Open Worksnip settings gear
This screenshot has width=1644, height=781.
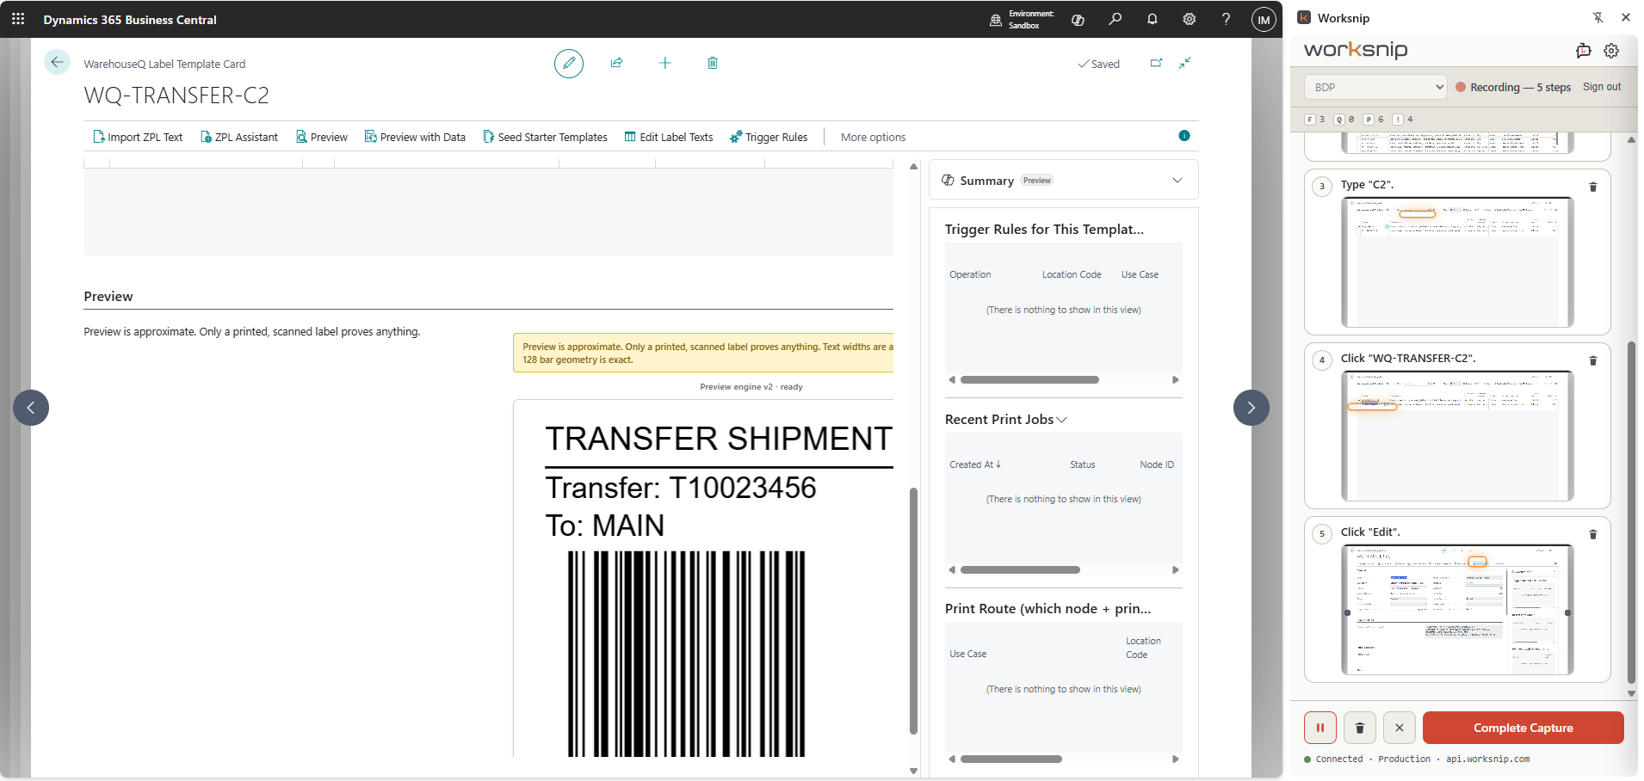coord(1611,51)
